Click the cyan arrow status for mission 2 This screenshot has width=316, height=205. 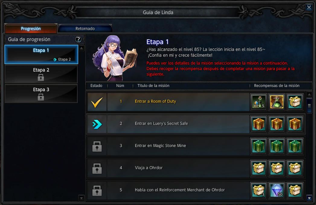pyautogui.click(x=97, y=124)
